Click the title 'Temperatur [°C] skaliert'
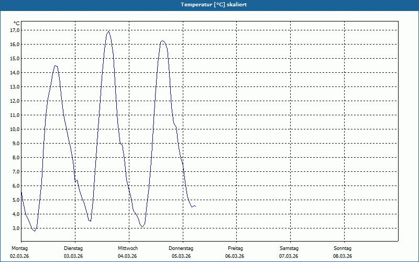 tap(214, 5)
